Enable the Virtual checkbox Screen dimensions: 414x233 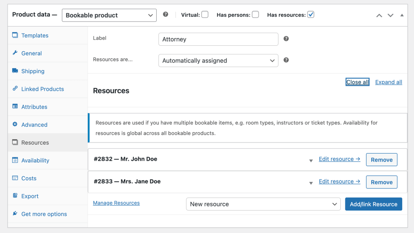coord(205,15)
